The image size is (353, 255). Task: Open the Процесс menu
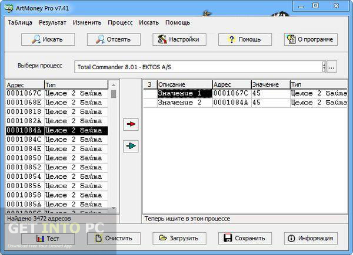[120, 22]
